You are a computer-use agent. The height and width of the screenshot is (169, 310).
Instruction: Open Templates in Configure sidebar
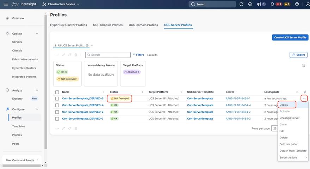point(19,126)
